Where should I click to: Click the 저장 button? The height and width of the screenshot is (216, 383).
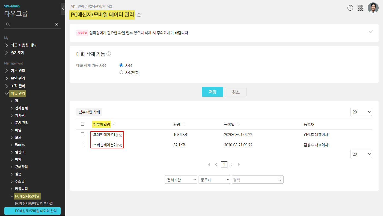[212, 92]
